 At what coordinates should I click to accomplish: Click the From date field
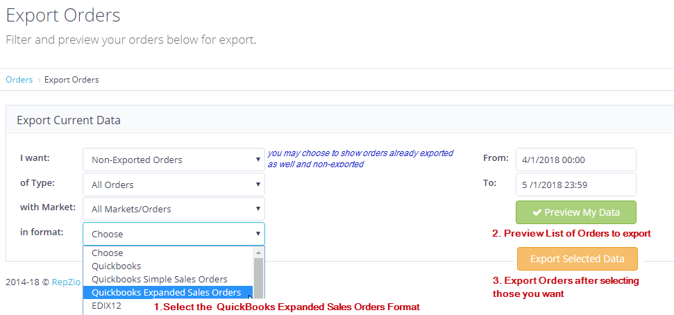click(576, 160)
